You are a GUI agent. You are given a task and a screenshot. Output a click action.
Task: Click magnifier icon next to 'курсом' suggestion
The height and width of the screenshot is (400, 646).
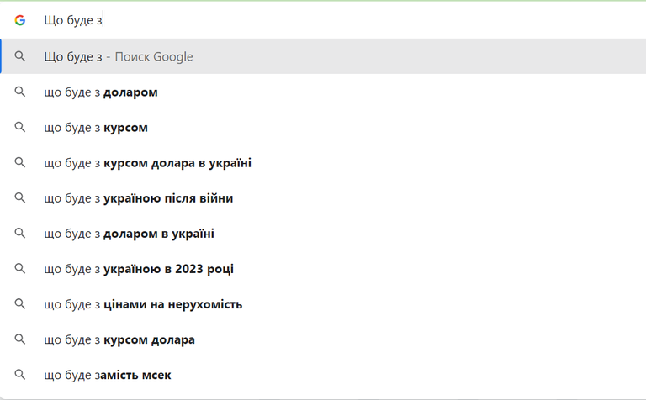[20, 127]
